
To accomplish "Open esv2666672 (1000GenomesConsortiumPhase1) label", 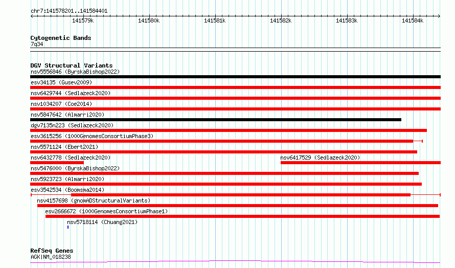I will click(x=106, y=211).
